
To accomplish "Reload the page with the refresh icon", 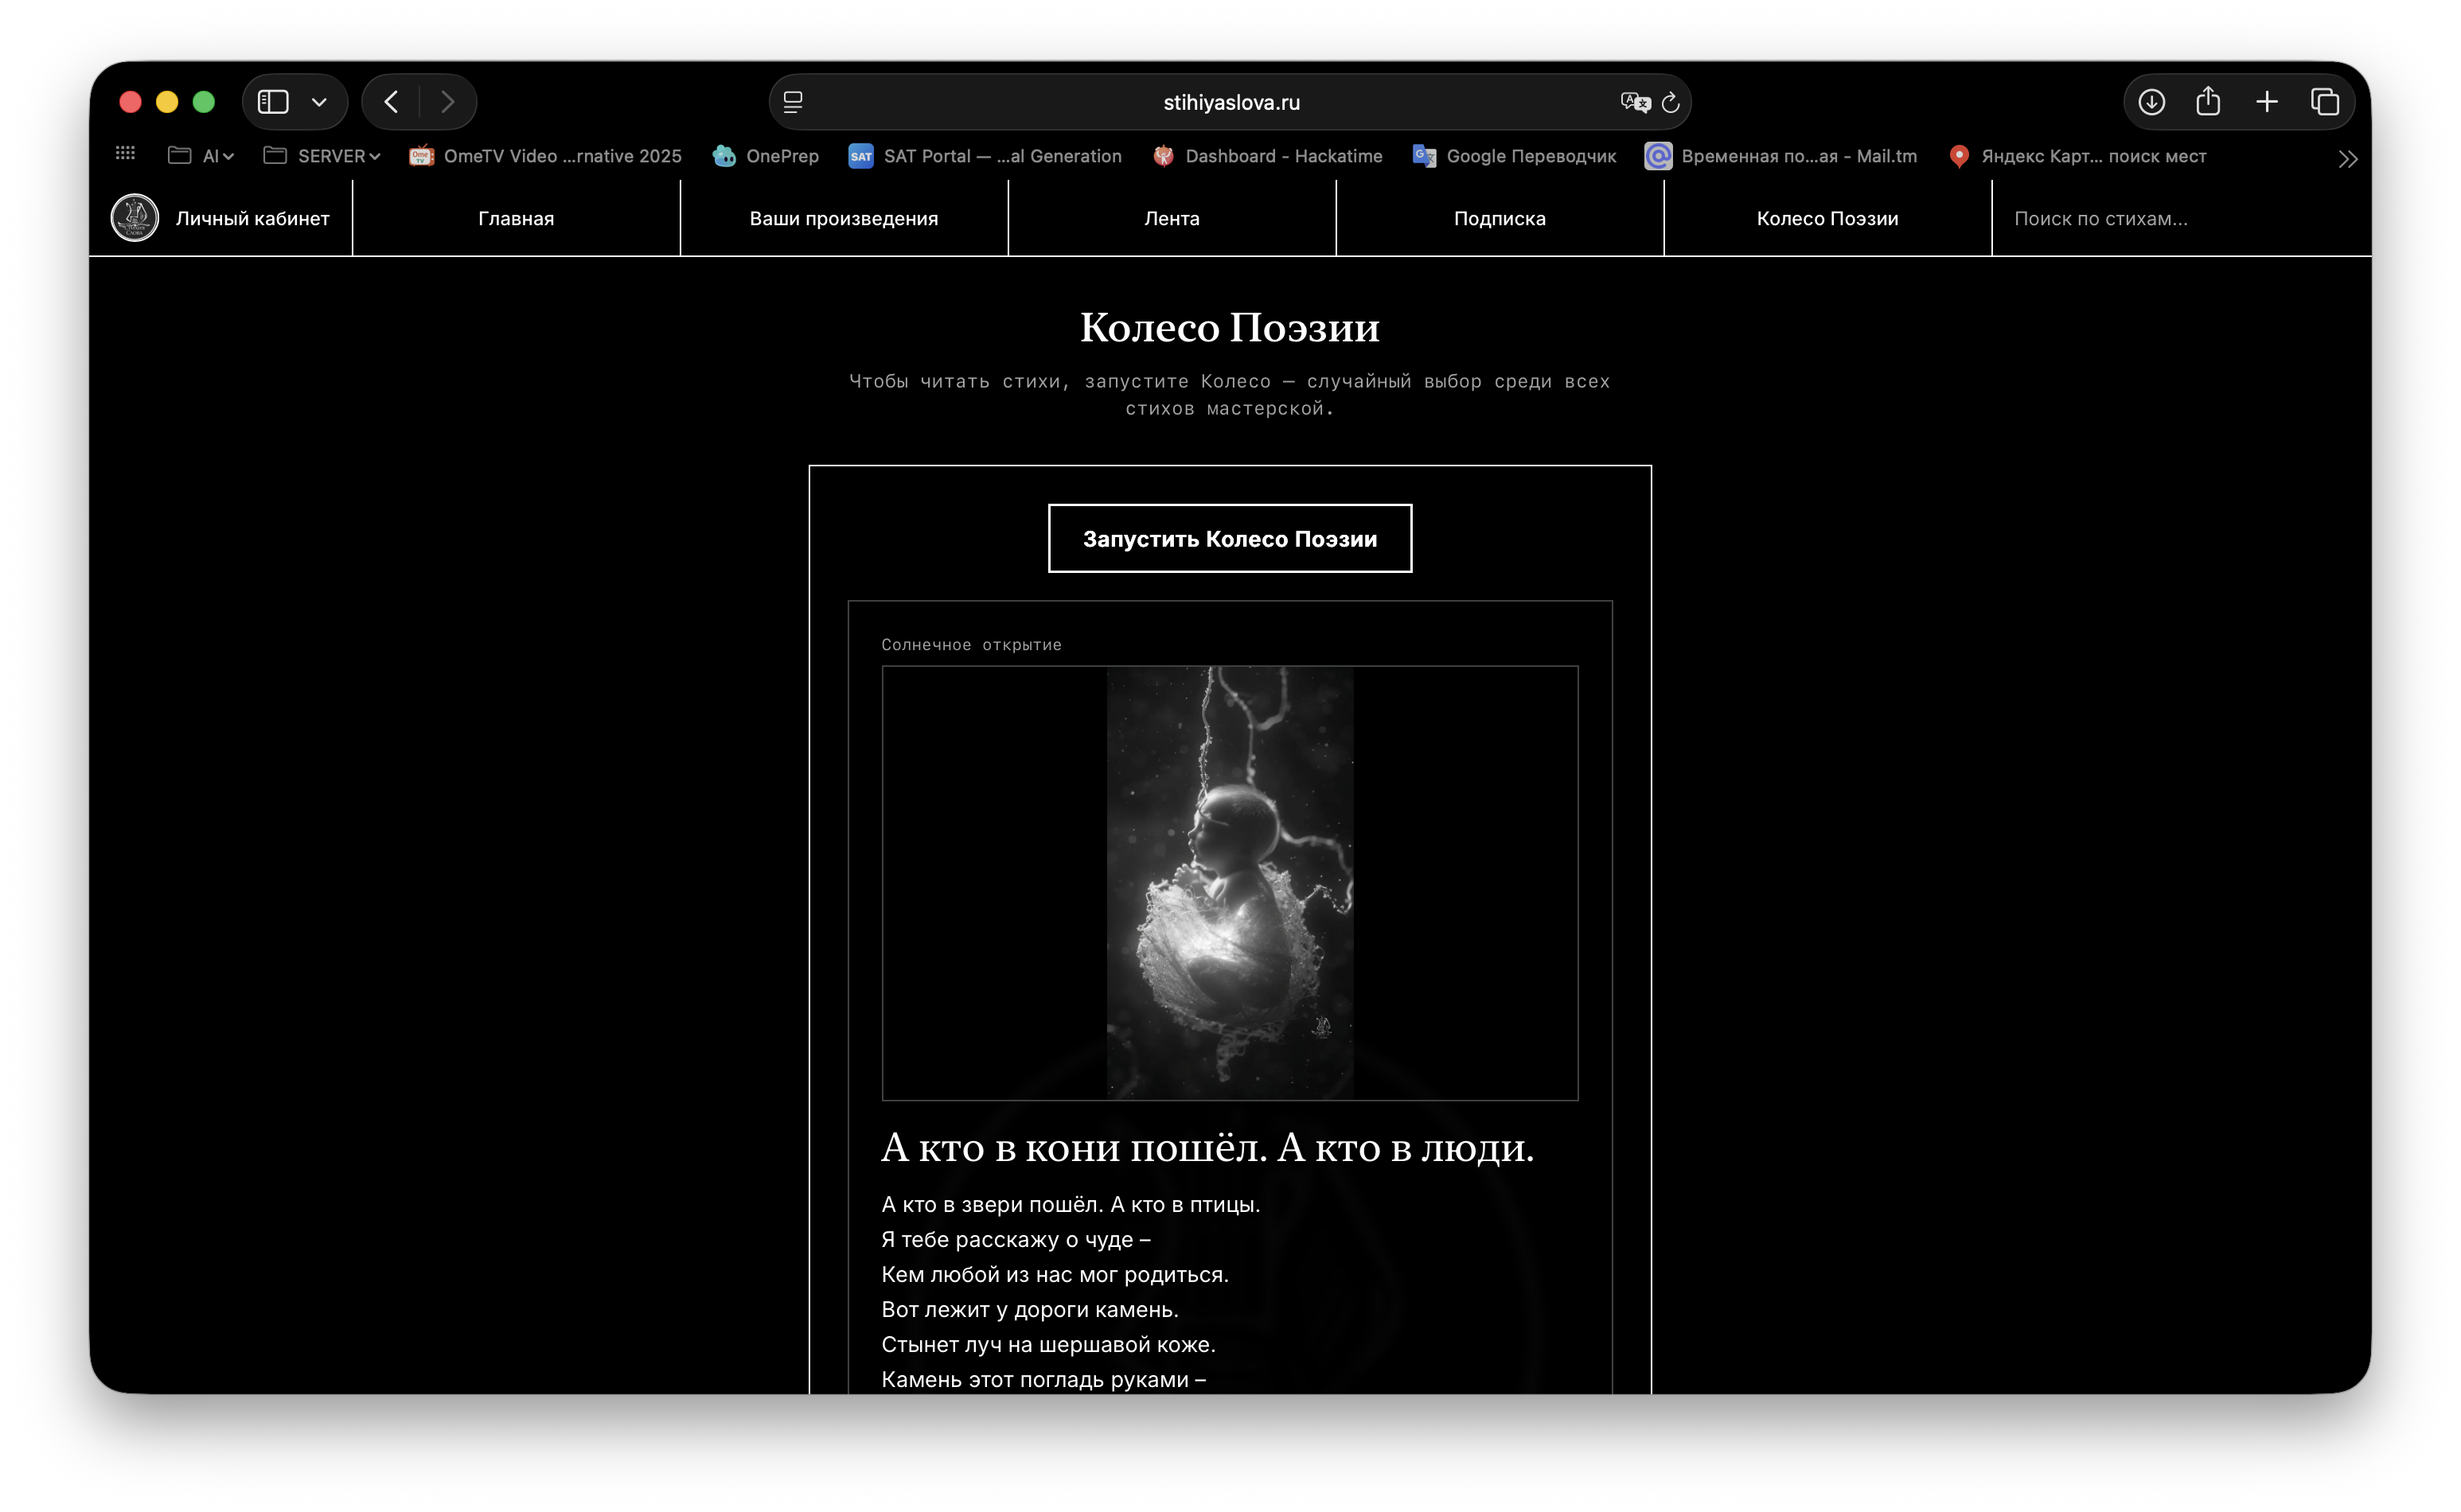I will click(x=1670, y=102).
